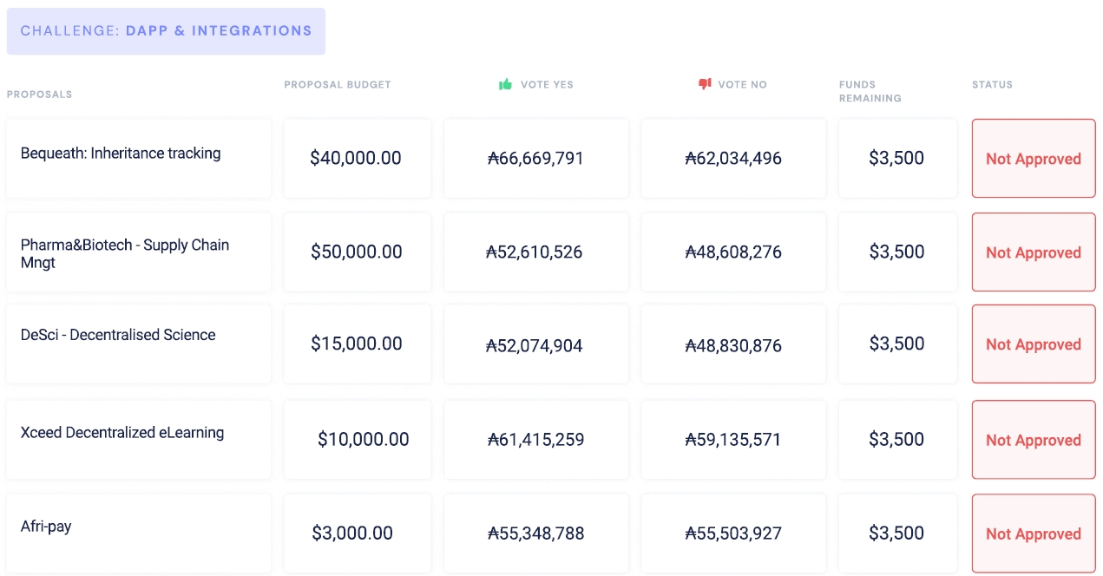
Task: Open the Afri-pay proposal
Action: pyautogui.click(x=46, y=527)
